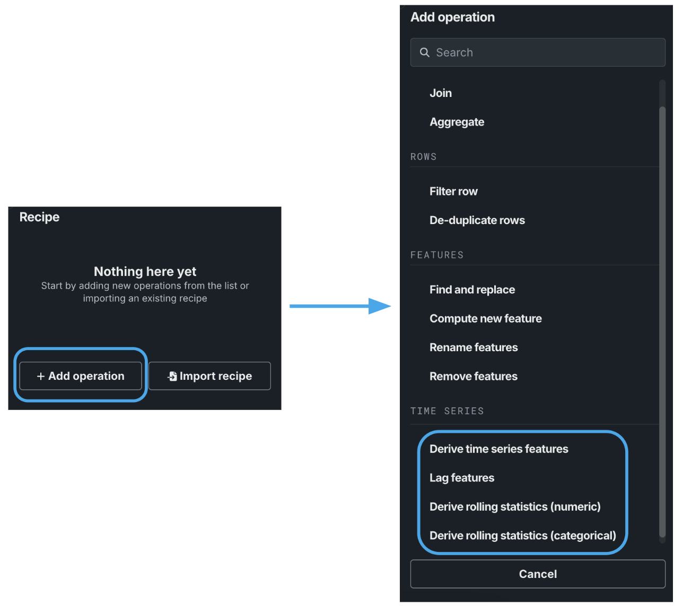Click the plus icon on Add operation
This screenshot has width=683, height=606.
[x=41, y=376]
